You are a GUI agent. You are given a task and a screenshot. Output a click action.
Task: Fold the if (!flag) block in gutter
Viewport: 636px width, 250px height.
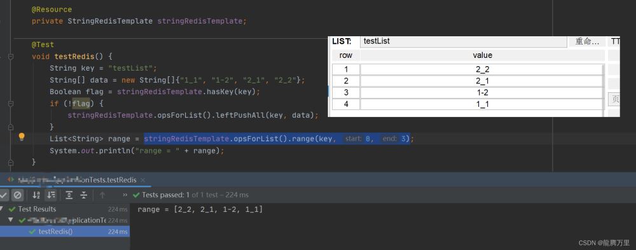tap(11, 104)
